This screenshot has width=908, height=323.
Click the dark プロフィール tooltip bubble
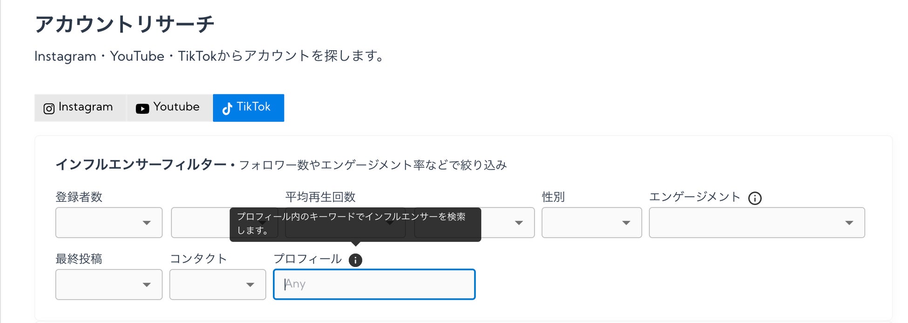pos(355,224)
